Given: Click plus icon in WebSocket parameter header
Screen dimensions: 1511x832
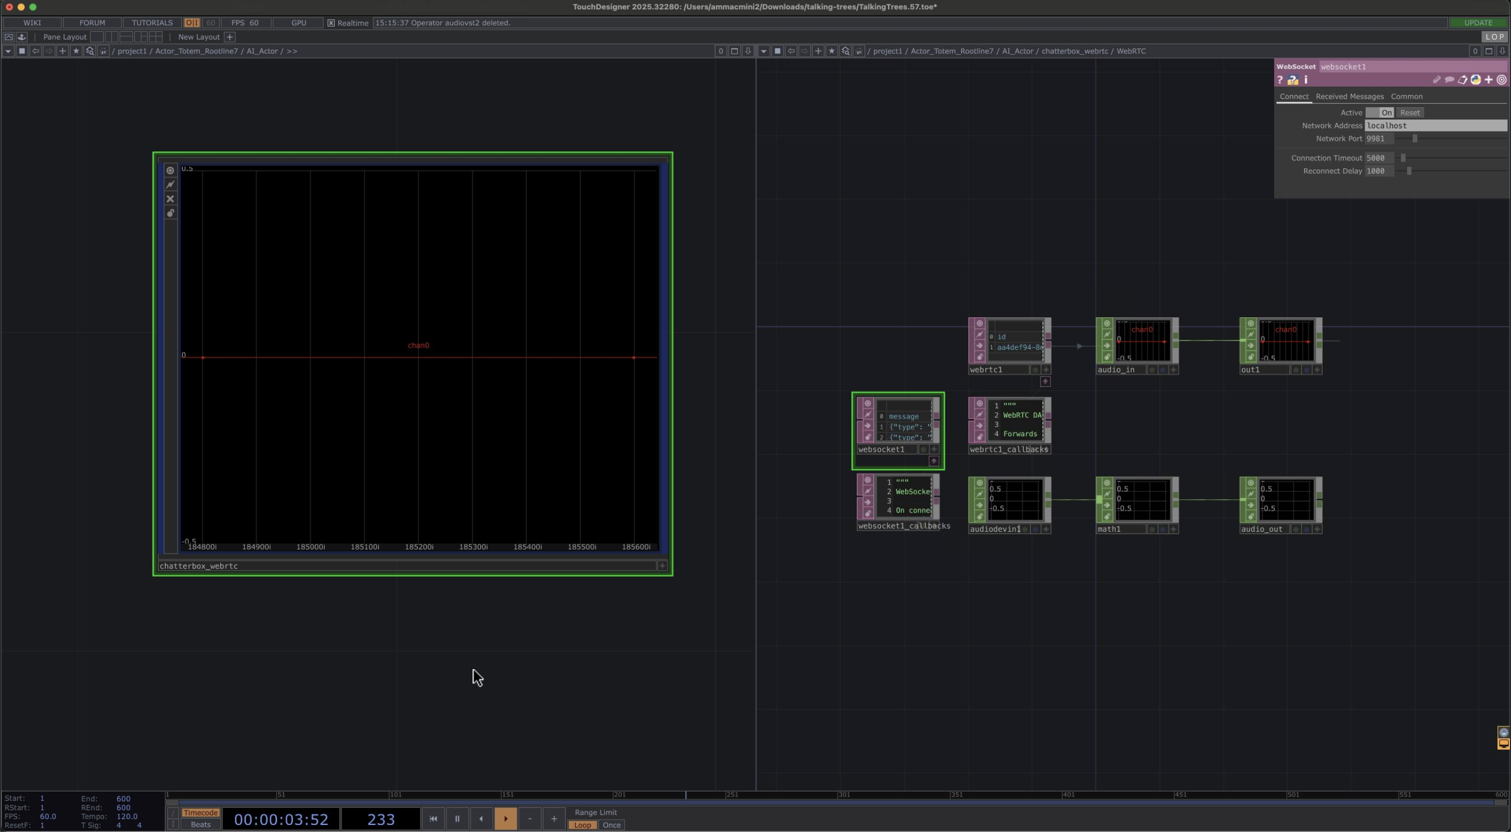Looking at the screenshot, I should 1489,79.
